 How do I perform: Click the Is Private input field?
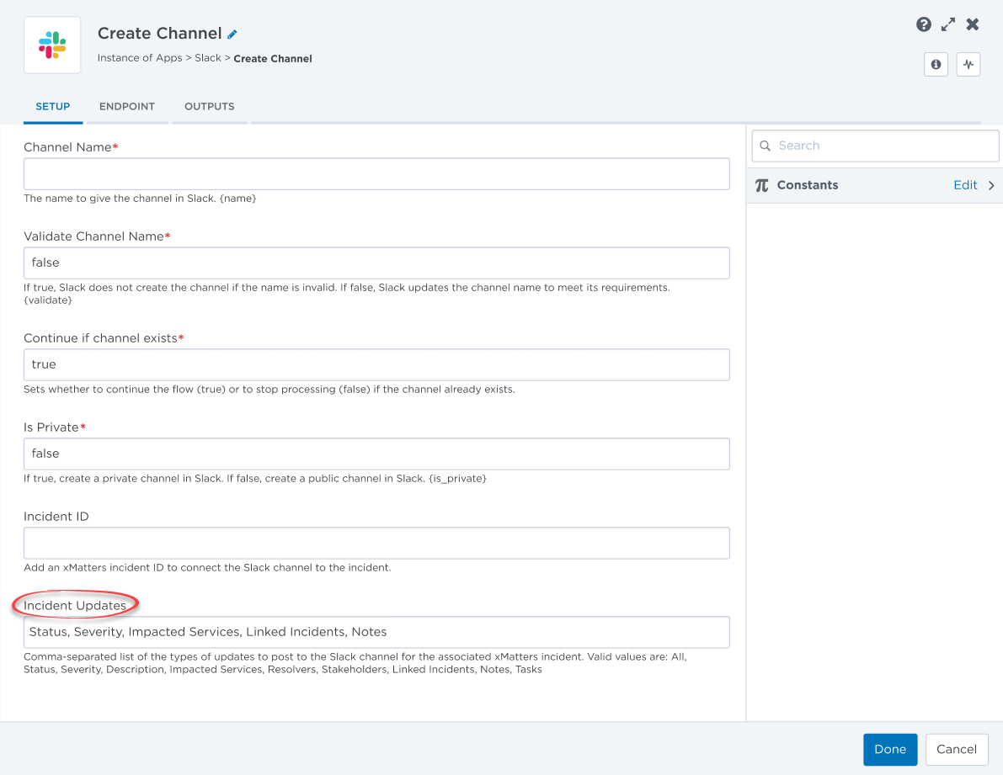tap(376, 454)
